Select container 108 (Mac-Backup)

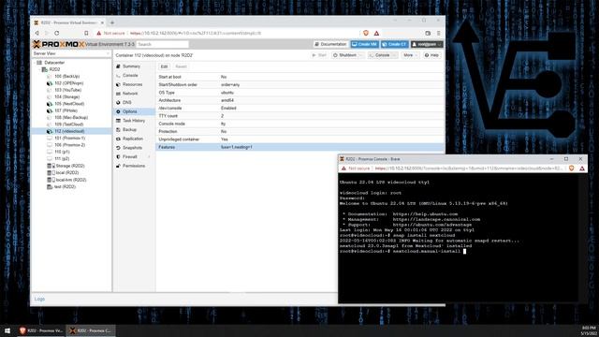pos(71,118)
